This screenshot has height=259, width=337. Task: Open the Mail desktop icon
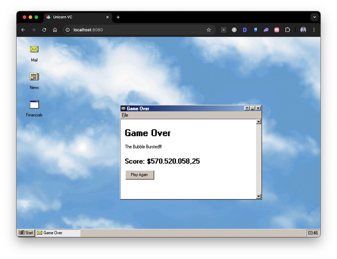(x=34, y=54)
